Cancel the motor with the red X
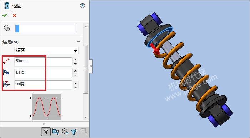 coord(15,15)
